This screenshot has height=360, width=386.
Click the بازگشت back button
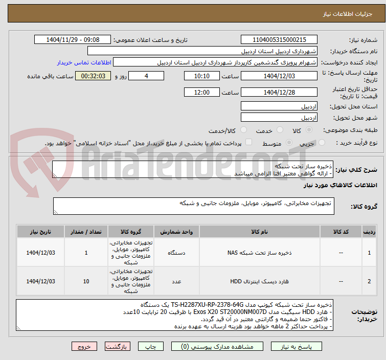point(118,347)
